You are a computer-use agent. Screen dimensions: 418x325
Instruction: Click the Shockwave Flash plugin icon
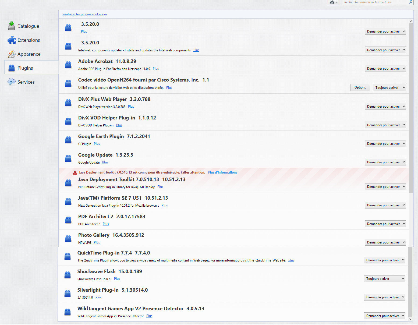click(68, 275)
